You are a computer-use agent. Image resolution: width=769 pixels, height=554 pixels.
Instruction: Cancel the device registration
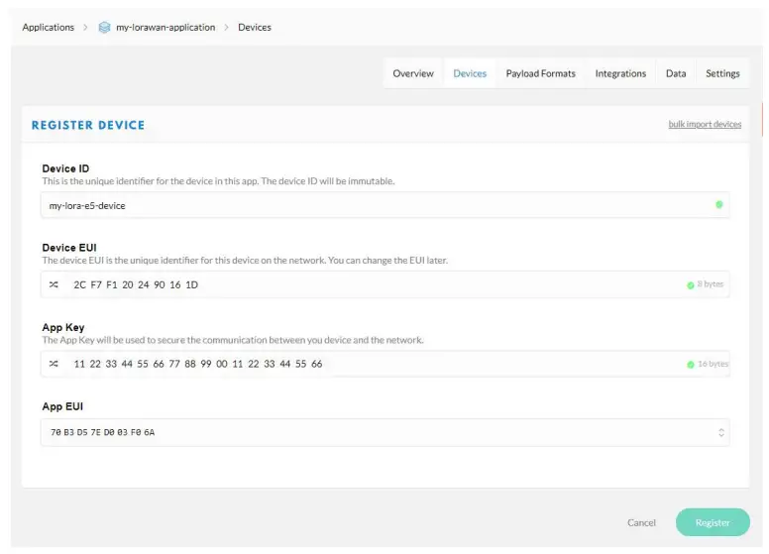(641, 522)
